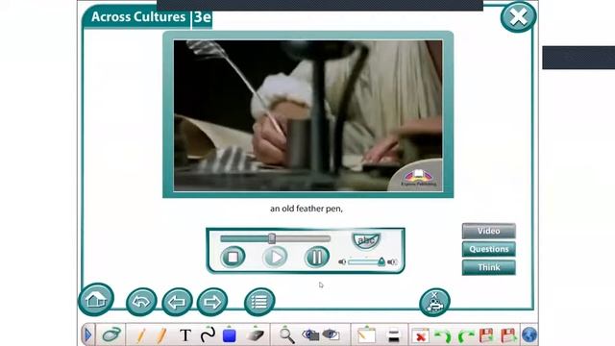Click the curved return arrow button
This screenshot has height=346, width=615.
tap(141, 302)
